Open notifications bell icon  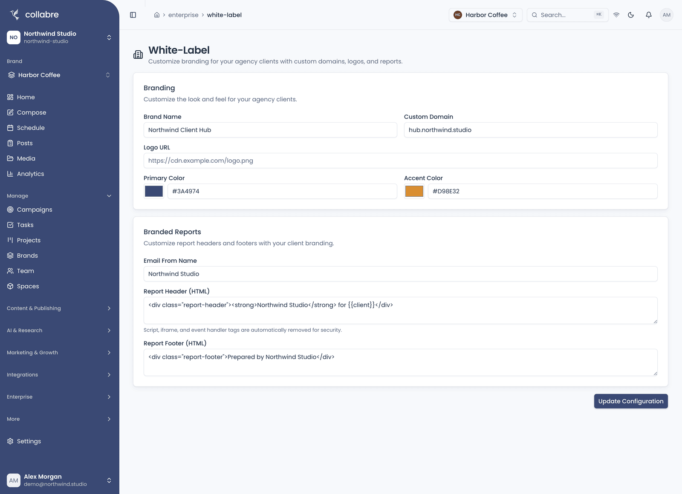(649, 15)
